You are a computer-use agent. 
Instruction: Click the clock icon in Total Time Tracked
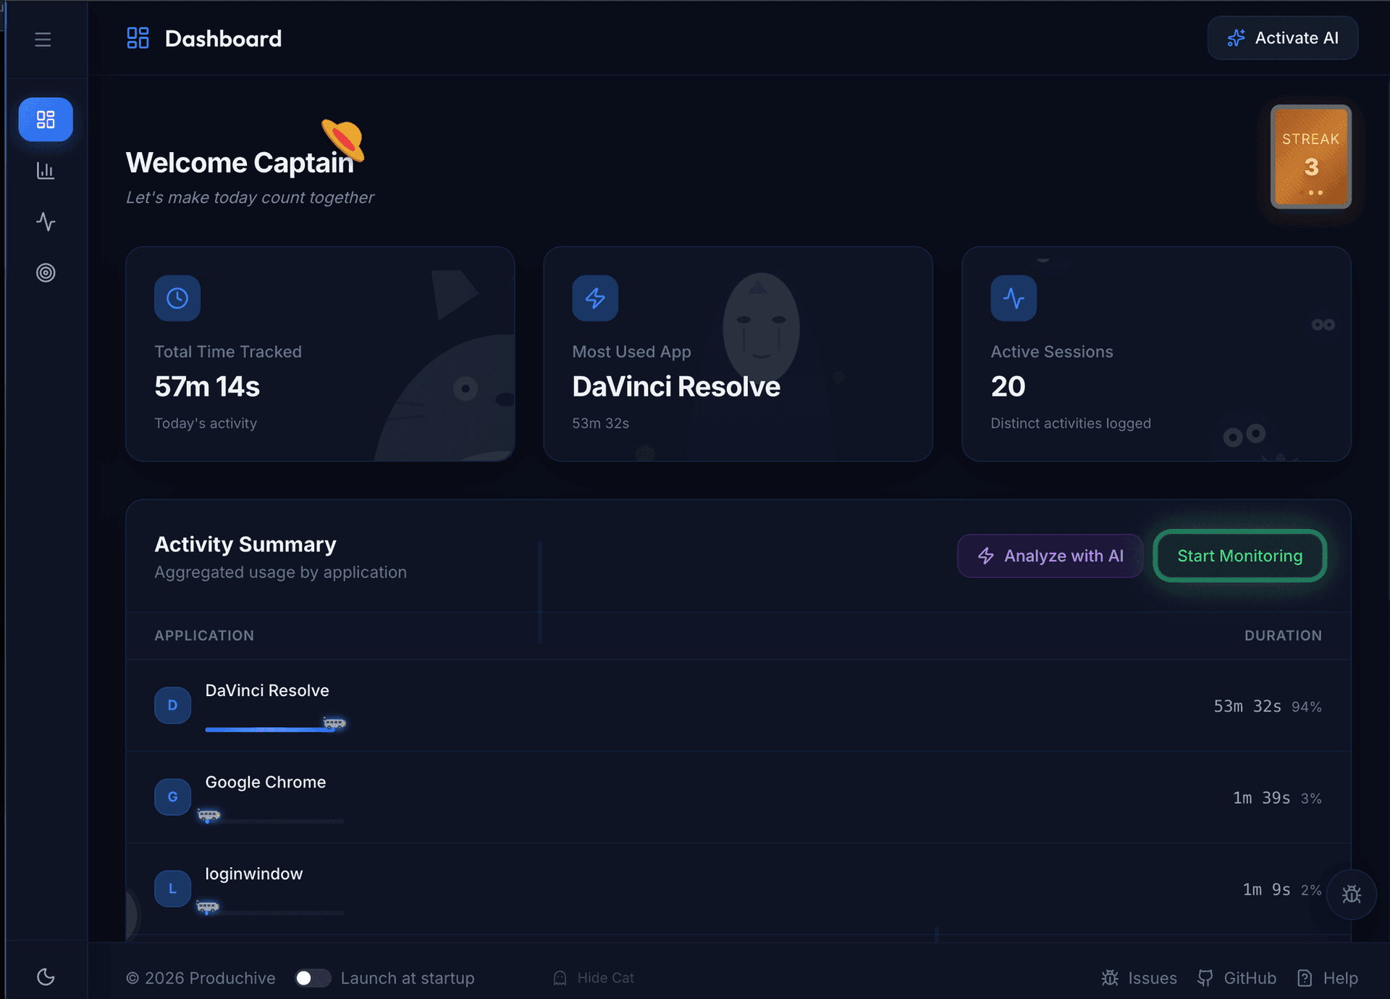pos(177,298)
